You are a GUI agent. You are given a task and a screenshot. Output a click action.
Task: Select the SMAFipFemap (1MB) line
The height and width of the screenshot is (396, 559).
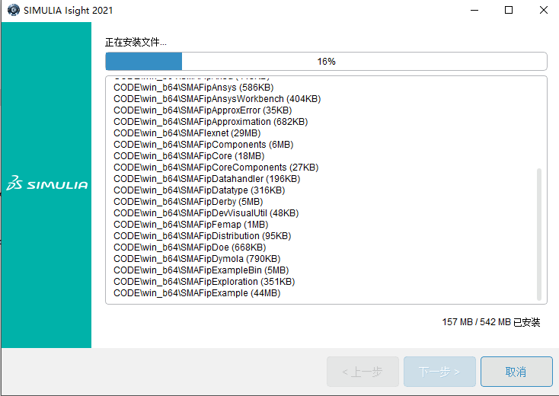click(x=190, y=225)
